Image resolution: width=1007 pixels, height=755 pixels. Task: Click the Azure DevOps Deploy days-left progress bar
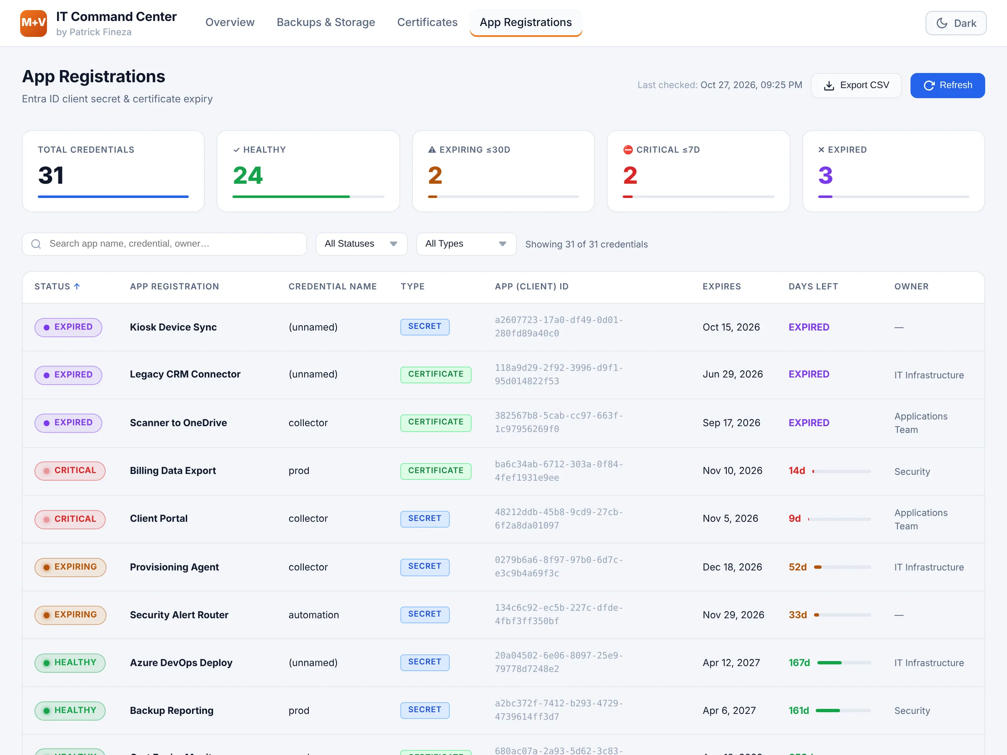pyautogui.click(x=844, y=663)
